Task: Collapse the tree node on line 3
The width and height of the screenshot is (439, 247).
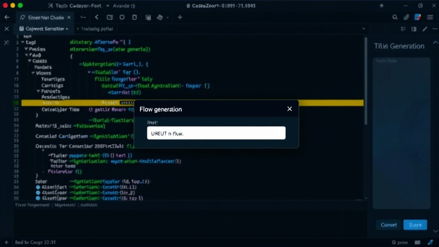Action: 23,42
